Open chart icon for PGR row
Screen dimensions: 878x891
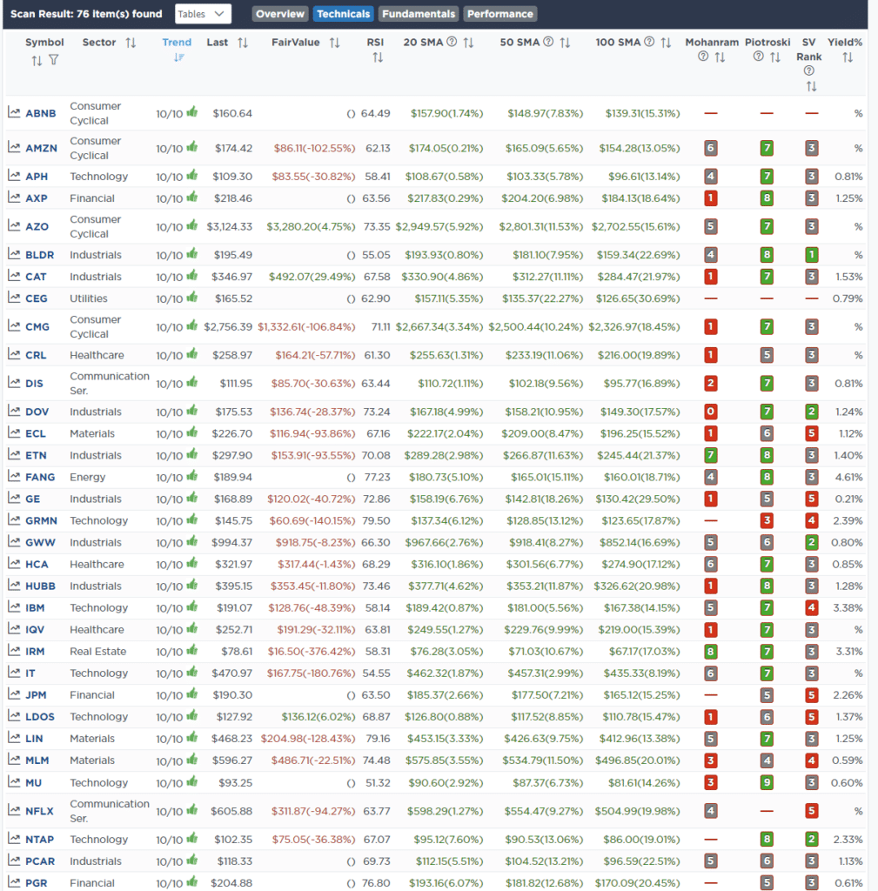[x=14, y=882]
